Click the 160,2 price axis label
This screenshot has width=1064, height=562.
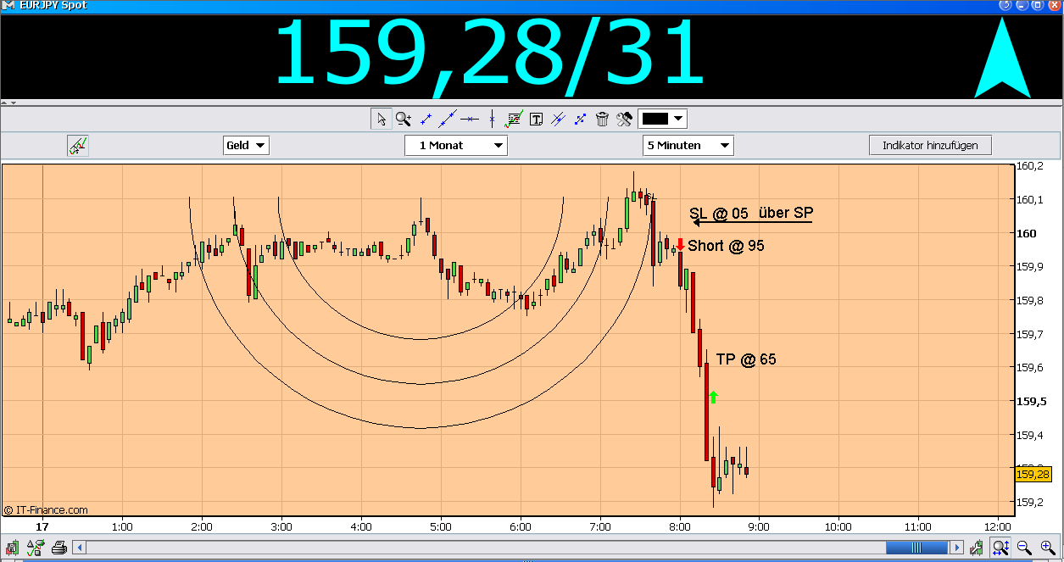(x=1031, y=166)
